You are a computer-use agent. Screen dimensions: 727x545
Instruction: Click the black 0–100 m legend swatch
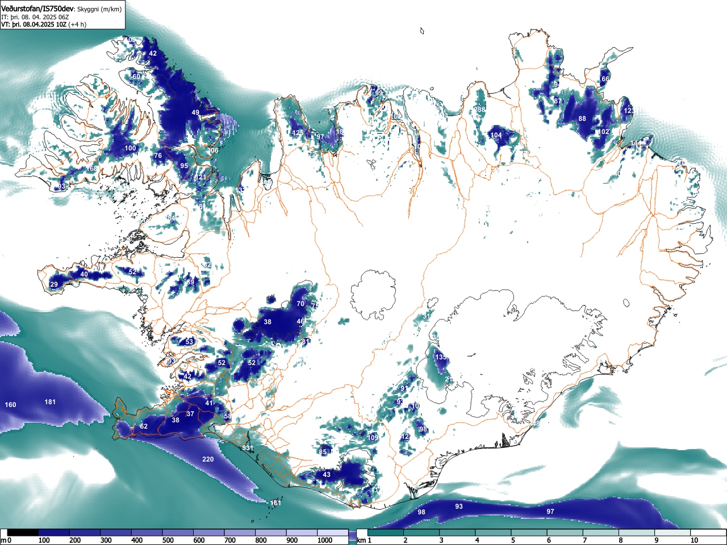(x=23, y=533)
